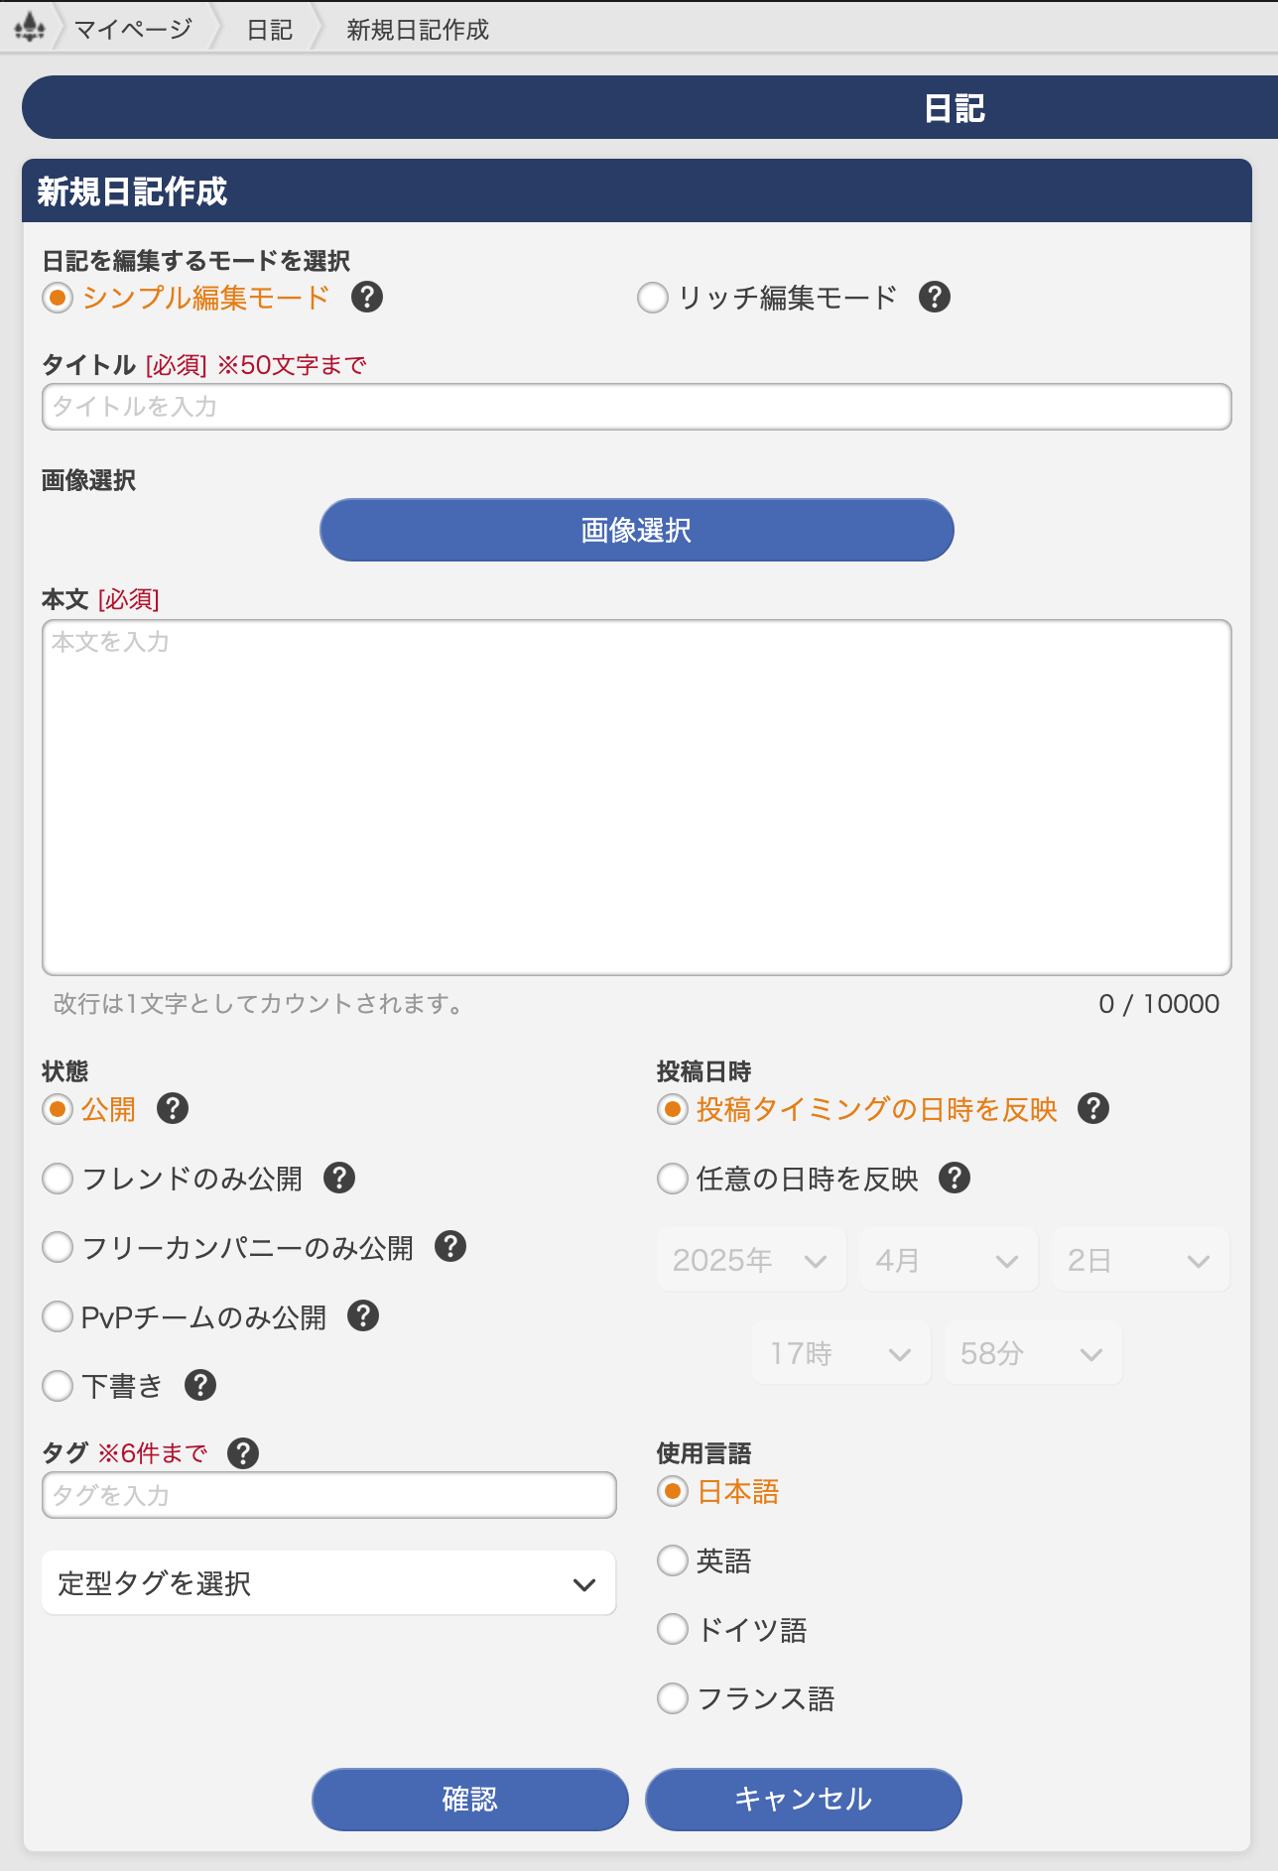Open help for フレンドのみ公開
The height and width of the screenshot is (1871, 1278).
[x=339, y=1178]
